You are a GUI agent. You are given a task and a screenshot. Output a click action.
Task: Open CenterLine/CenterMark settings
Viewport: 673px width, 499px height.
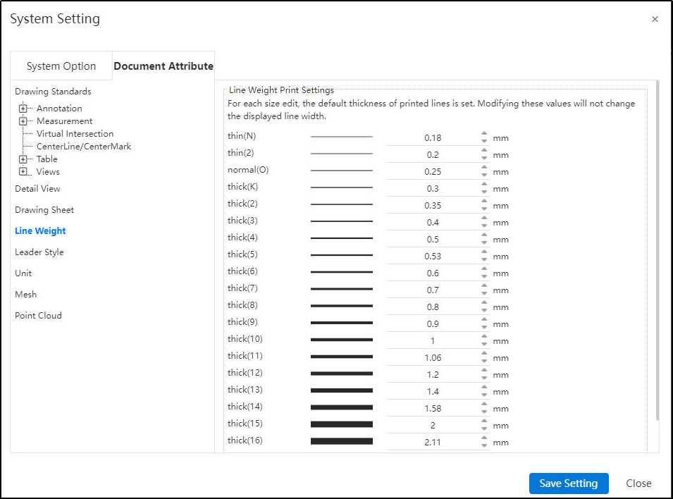(x=84, y=147)
